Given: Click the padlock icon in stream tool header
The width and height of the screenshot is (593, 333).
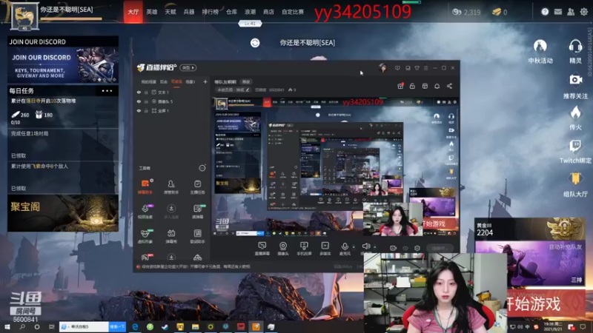Looking at the screenshot, I should click(x=412, y=86).
